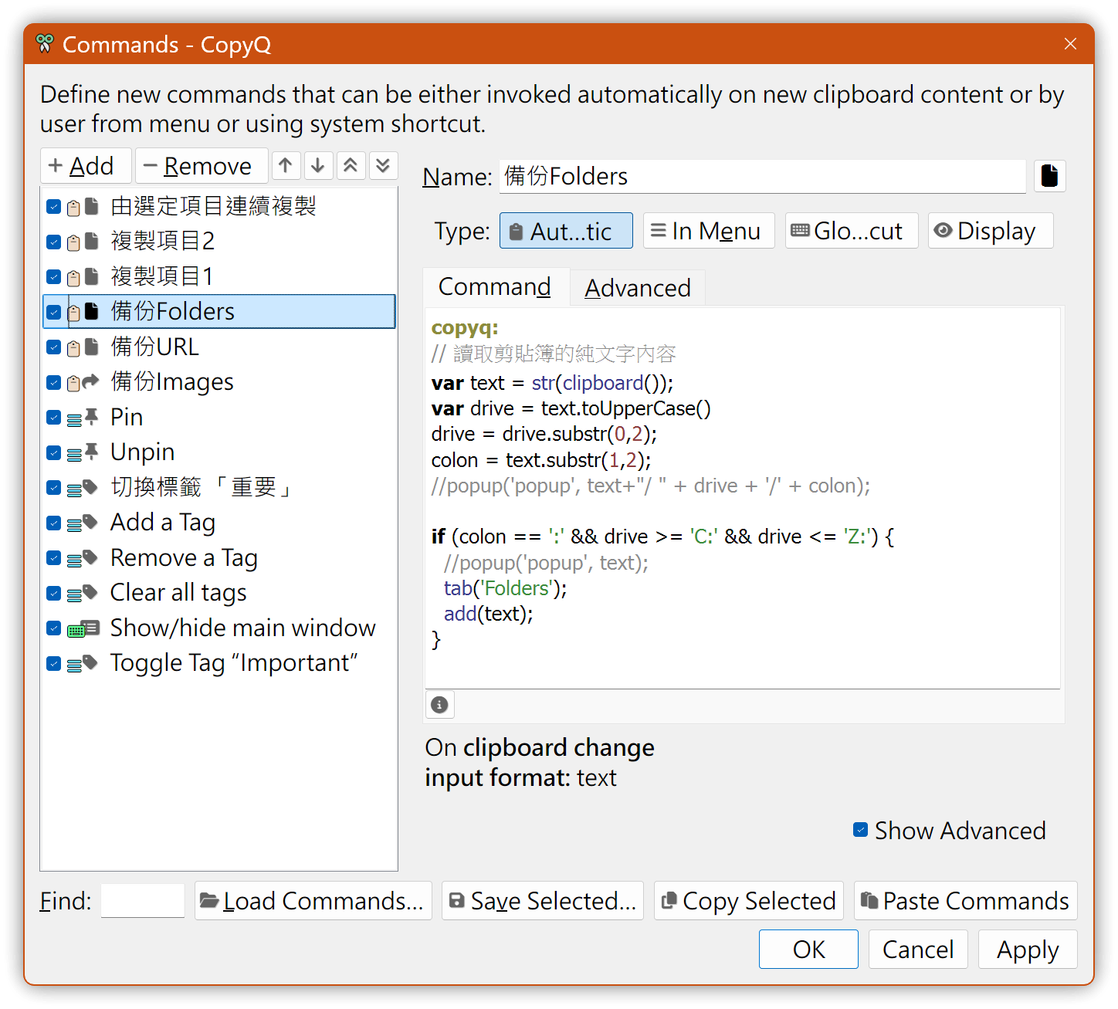Switch to the Command tab
Image resolution: width=1118 pixels, height=1009 pixels.
[495, 286]
